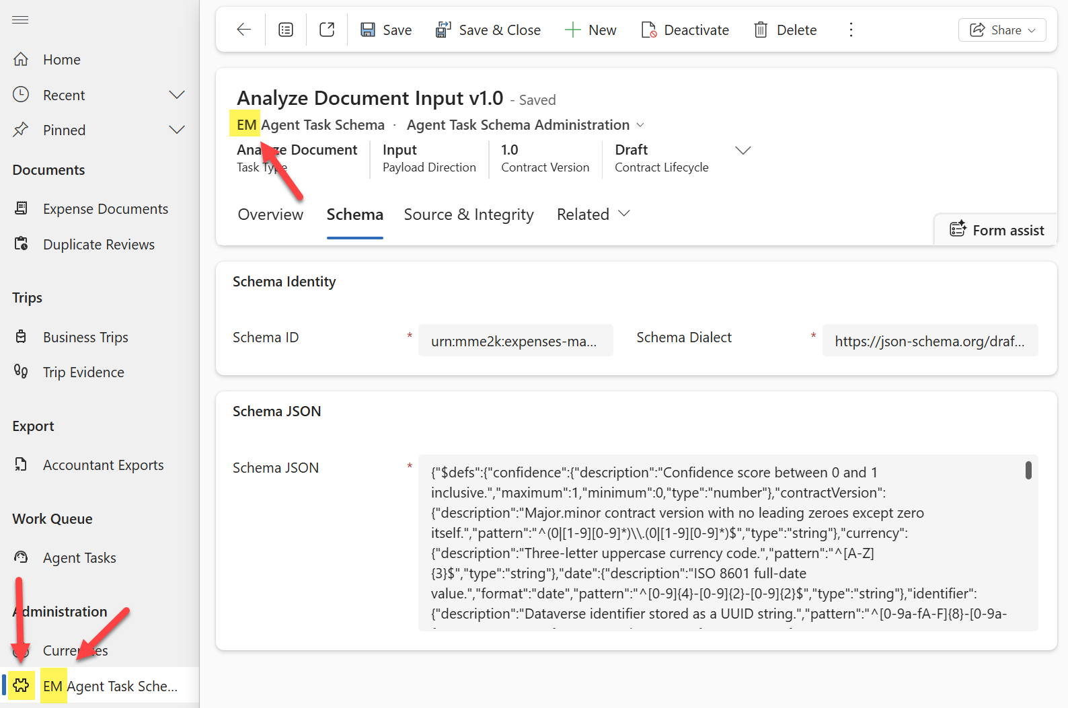Click the Schema JSON scrollbar thumb
This screenshot has width=1068, height=708.
tap(1028, 470)
